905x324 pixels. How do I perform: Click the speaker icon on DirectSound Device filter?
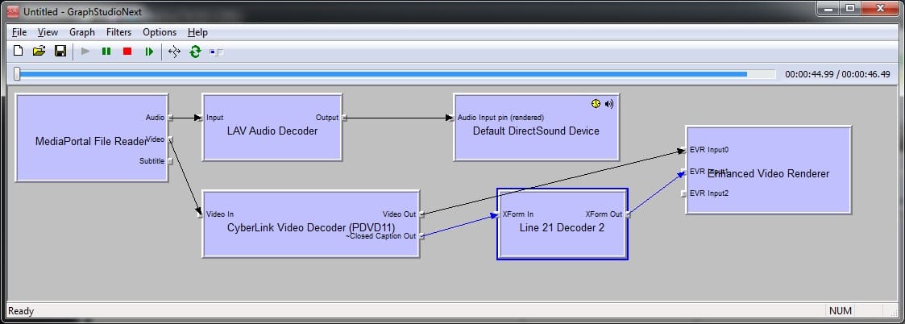pos(609,103)
